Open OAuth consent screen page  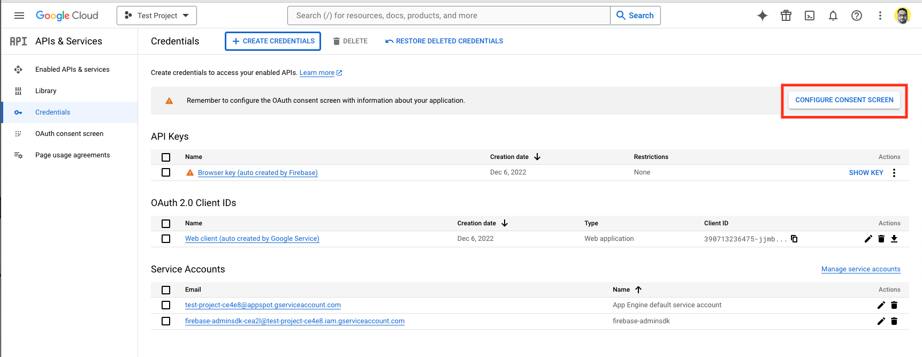pyautogui.click(x=69, y=134)
